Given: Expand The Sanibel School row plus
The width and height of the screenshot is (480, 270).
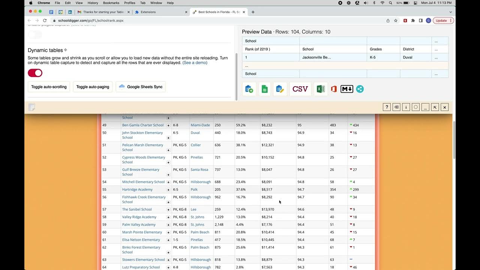Looking at the screenshot, I should coord(168,210).
